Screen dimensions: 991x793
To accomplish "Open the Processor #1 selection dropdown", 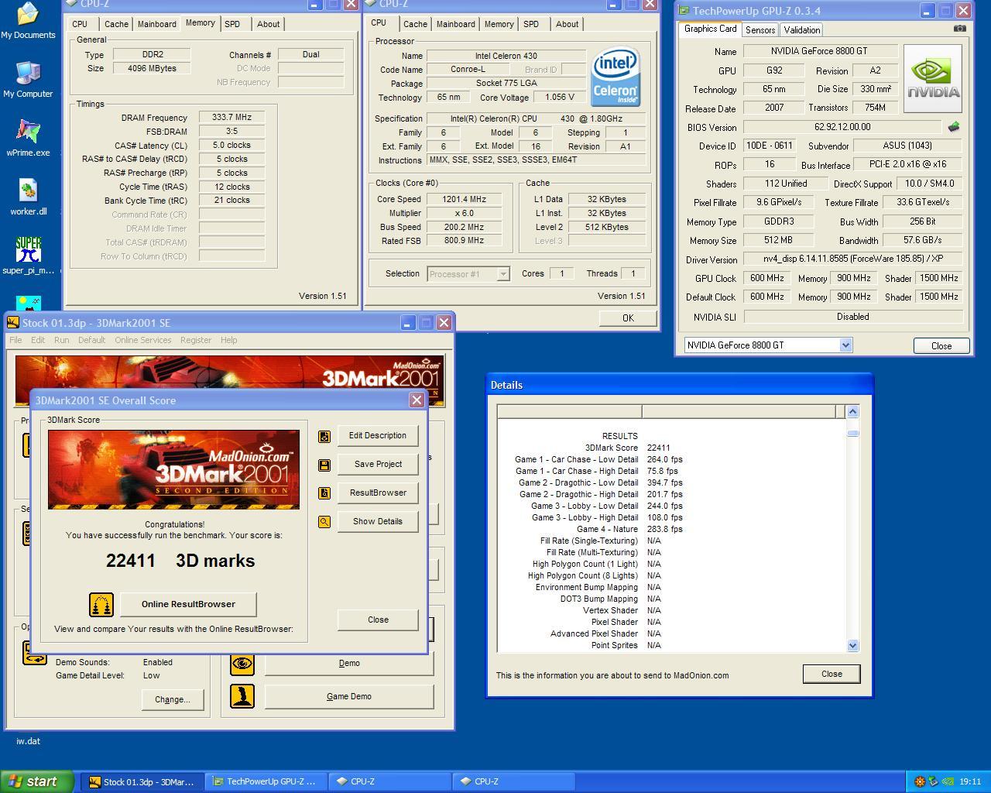I will [x=503, y=274].
